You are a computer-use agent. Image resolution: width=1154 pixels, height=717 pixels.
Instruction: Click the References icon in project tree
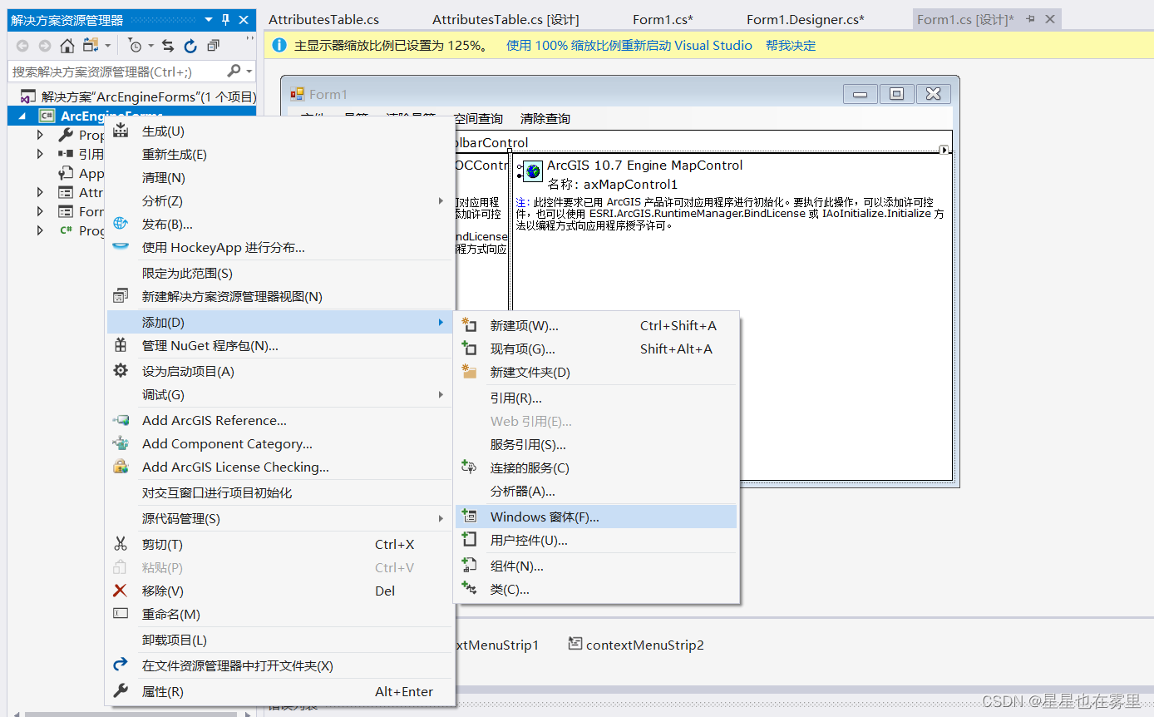pos(66,154)
